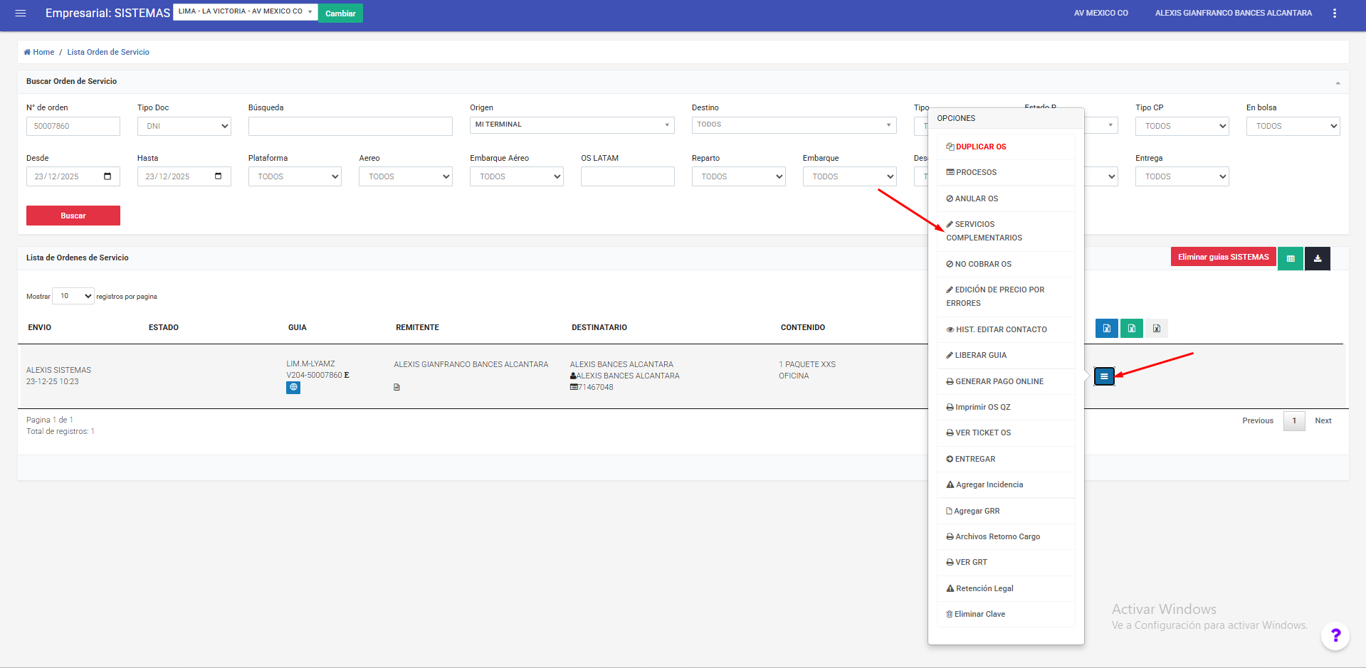The height and width of the screenshot is (668, 1366).
Task: Open the hamburger sidebar menu icon
Action: 21,13
